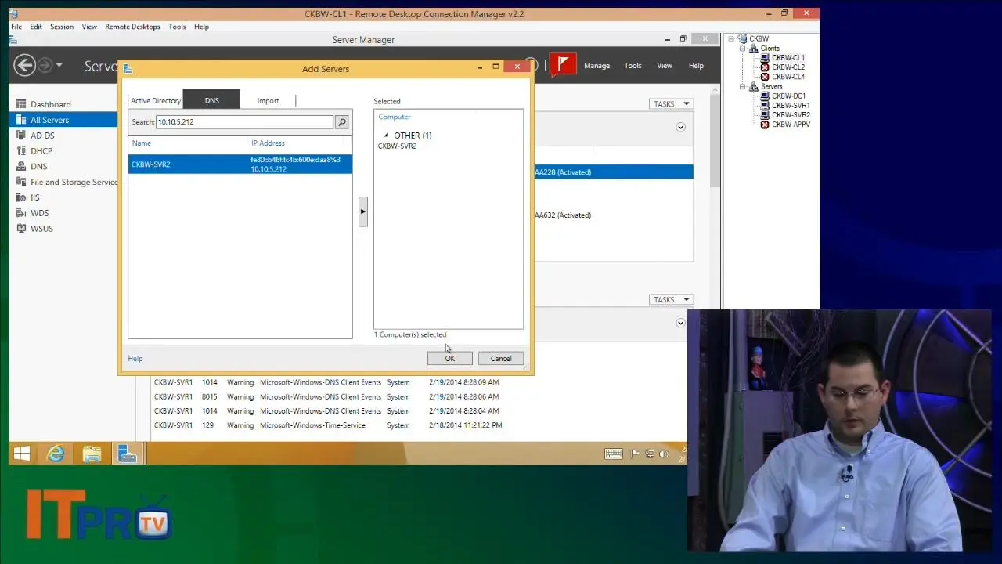Open the File menu

(x=16, y=27)
